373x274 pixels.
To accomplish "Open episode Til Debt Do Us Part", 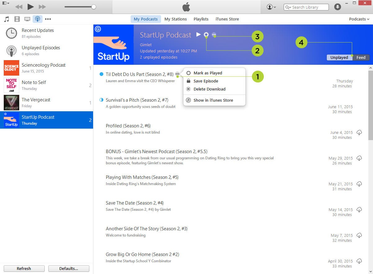I will [x=140, y=74].
